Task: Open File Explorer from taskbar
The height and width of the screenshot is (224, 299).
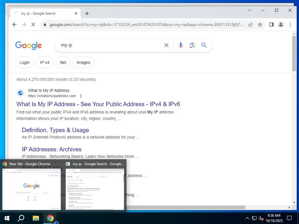Action: pos(36,218)
